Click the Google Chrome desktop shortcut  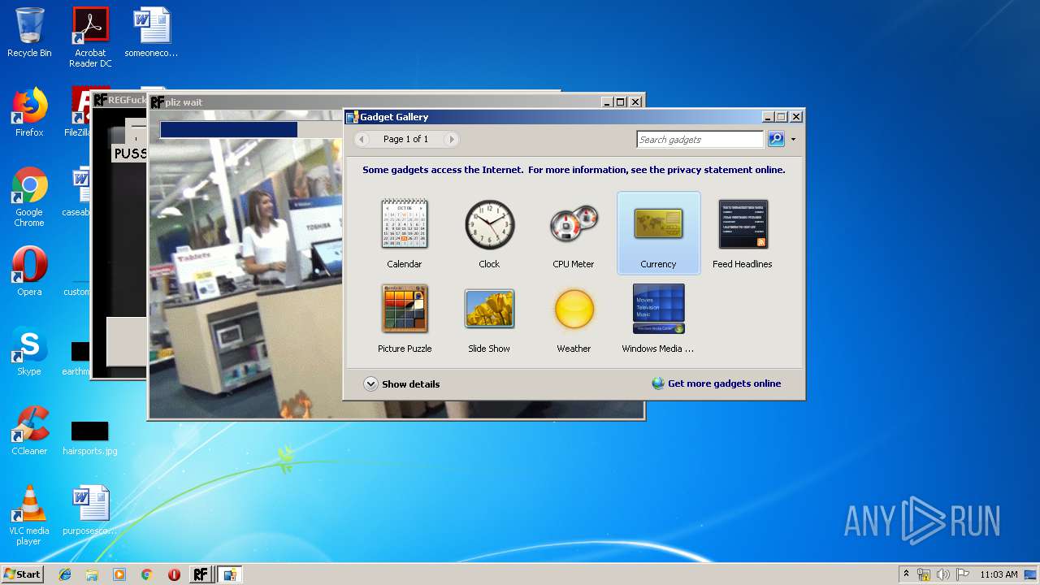click(x=29, y=197)
